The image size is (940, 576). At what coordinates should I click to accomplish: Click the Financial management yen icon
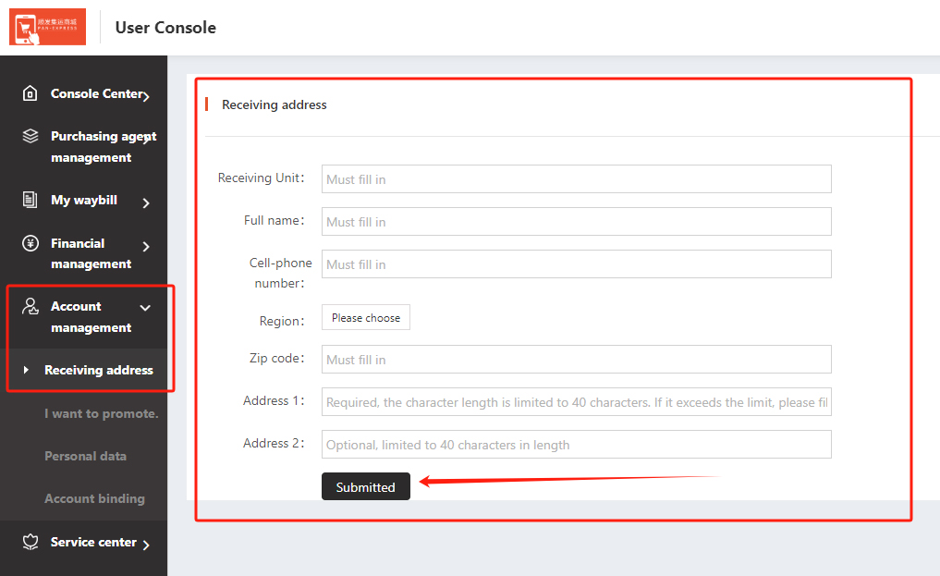[30, 243]
